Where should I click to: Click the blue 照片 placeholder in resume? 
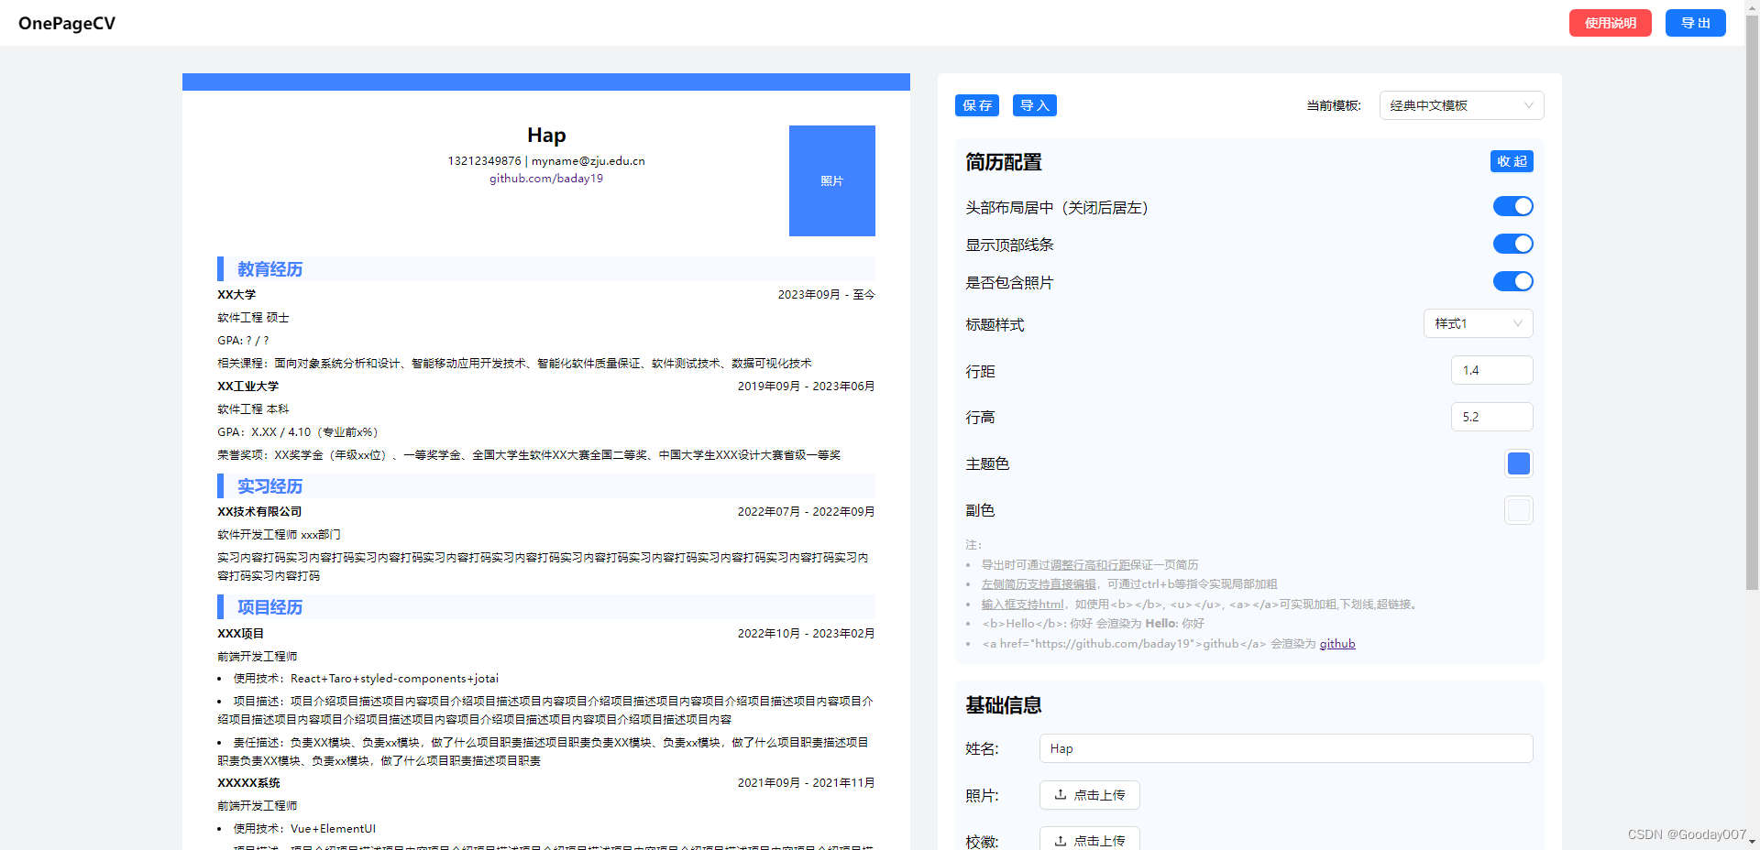pyautogui.click(x=831, y=180)
